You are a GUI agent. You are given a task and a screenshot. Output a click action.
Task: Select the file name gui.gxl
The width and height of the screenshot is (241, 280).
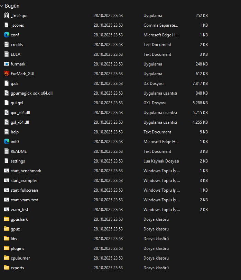tap(17, 103)
